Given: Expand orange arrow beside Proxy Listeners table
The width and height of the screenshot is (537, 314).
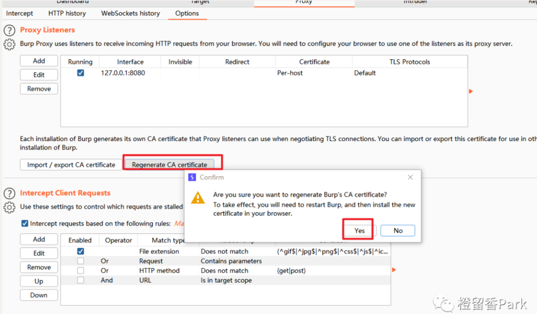Looking at the screenshot, I should (471, 91).
